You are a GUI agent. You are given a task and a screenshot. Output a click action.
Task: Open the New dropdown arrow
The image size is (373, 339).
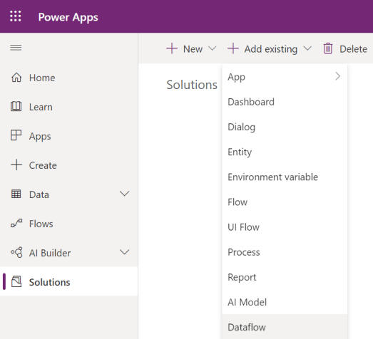[213, 48]
